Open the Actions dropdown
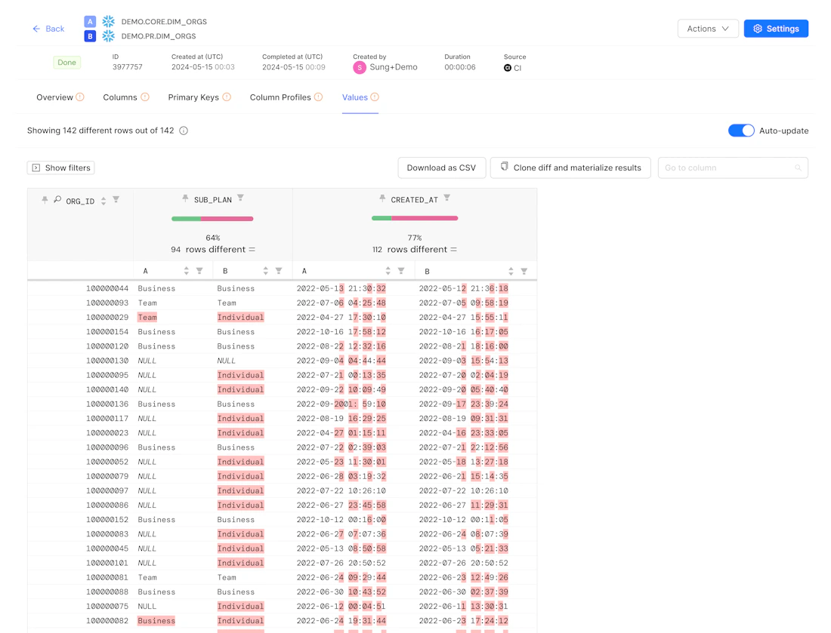The height and width of the screenshot is (633, 831). [x=707, y=28]
